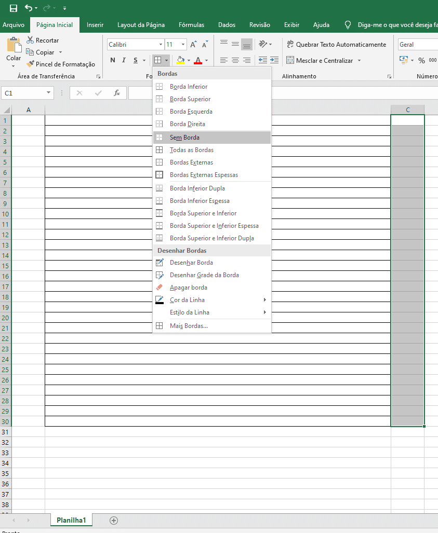Click the insert function fx icon
Image resolution: width=438 pixels, height=533 pixels.
pyautogui.click(x=117, y=93)
